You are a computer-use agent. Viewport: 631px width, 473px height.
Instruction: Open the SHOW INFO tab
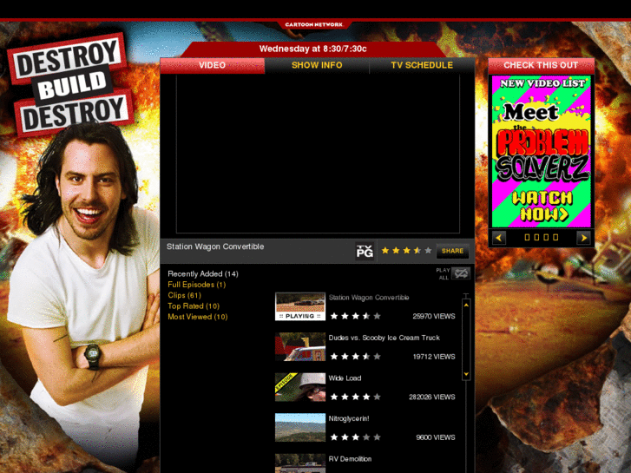point(317,65)
